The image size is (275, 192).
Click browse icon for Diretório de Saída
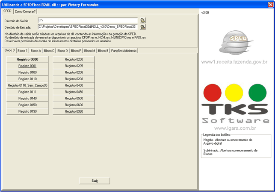click(x=143, y=20)
